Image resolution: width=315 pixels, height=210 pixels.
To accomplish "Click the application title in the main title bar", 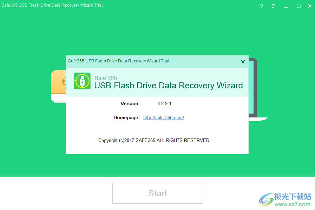I will click(x=52, y=5).
